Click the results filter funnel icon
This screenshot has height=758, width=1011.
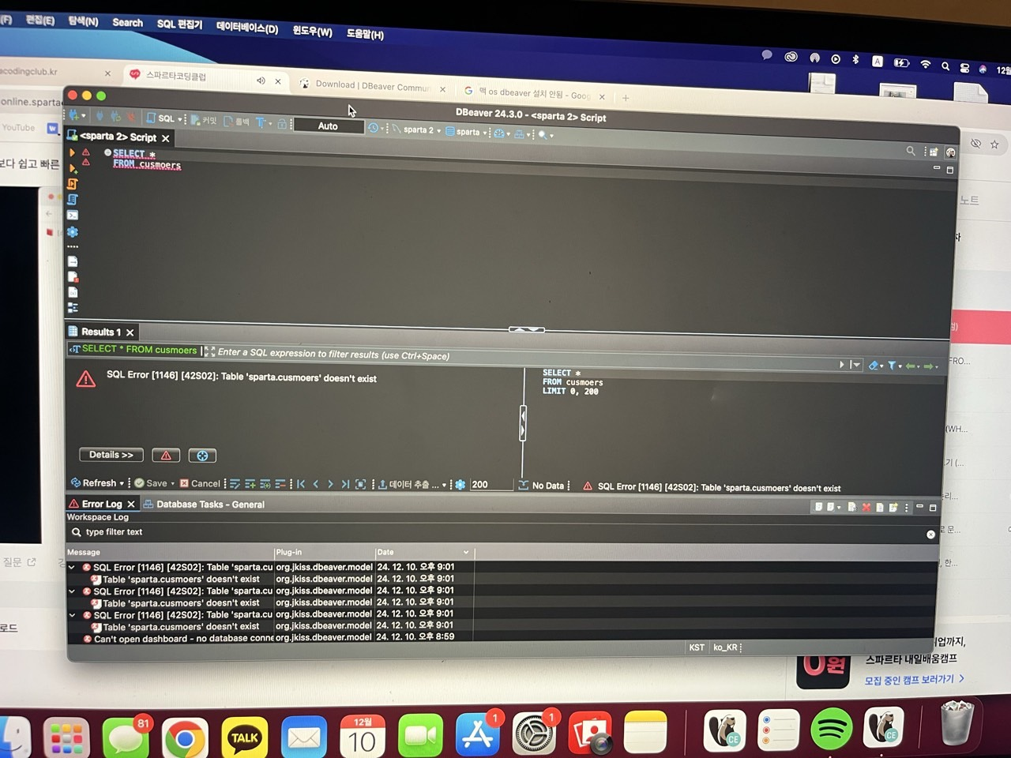892,366
